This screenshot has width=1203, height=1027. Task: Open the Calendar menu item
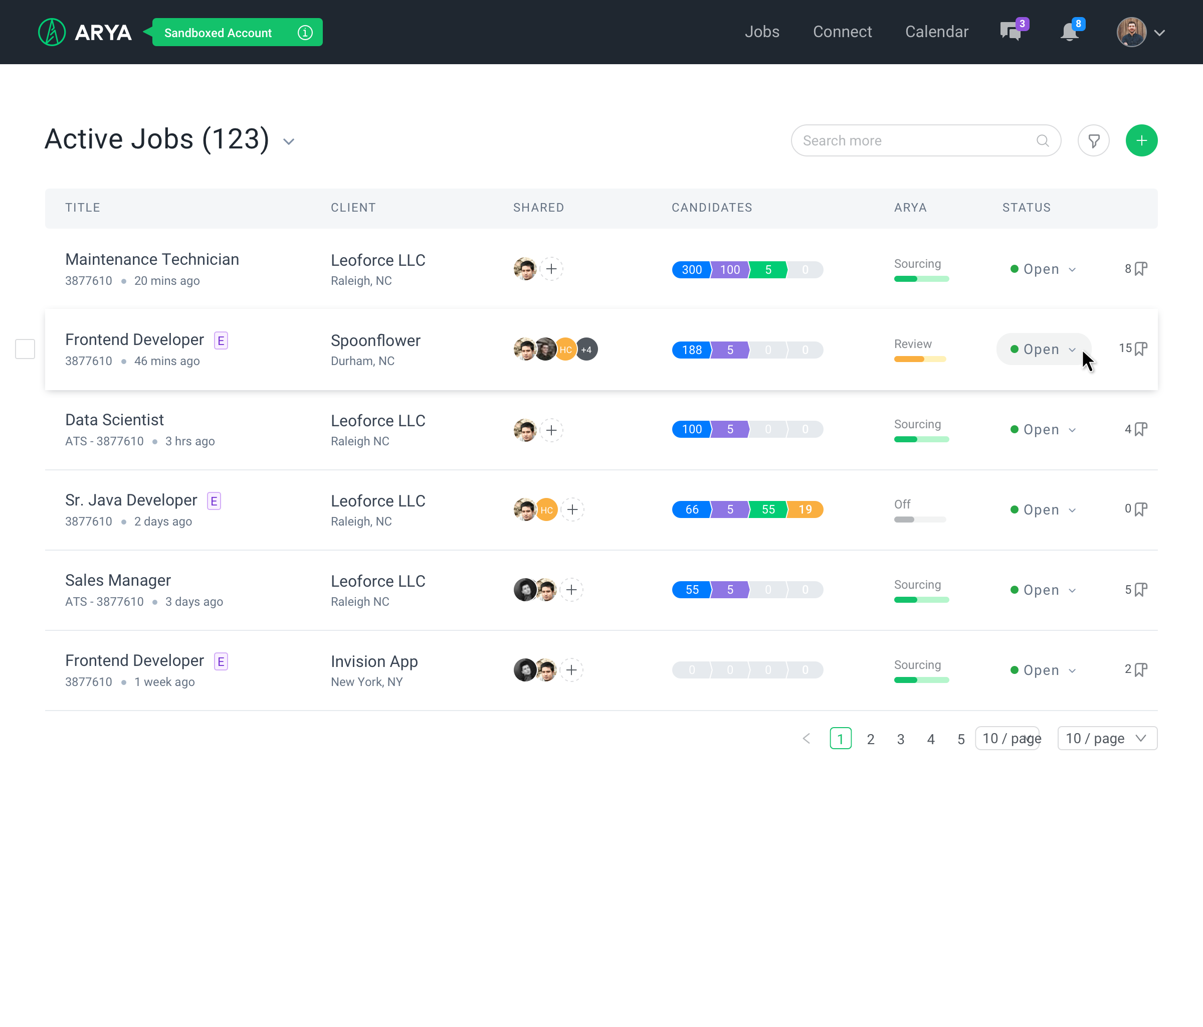click(936, 32)
